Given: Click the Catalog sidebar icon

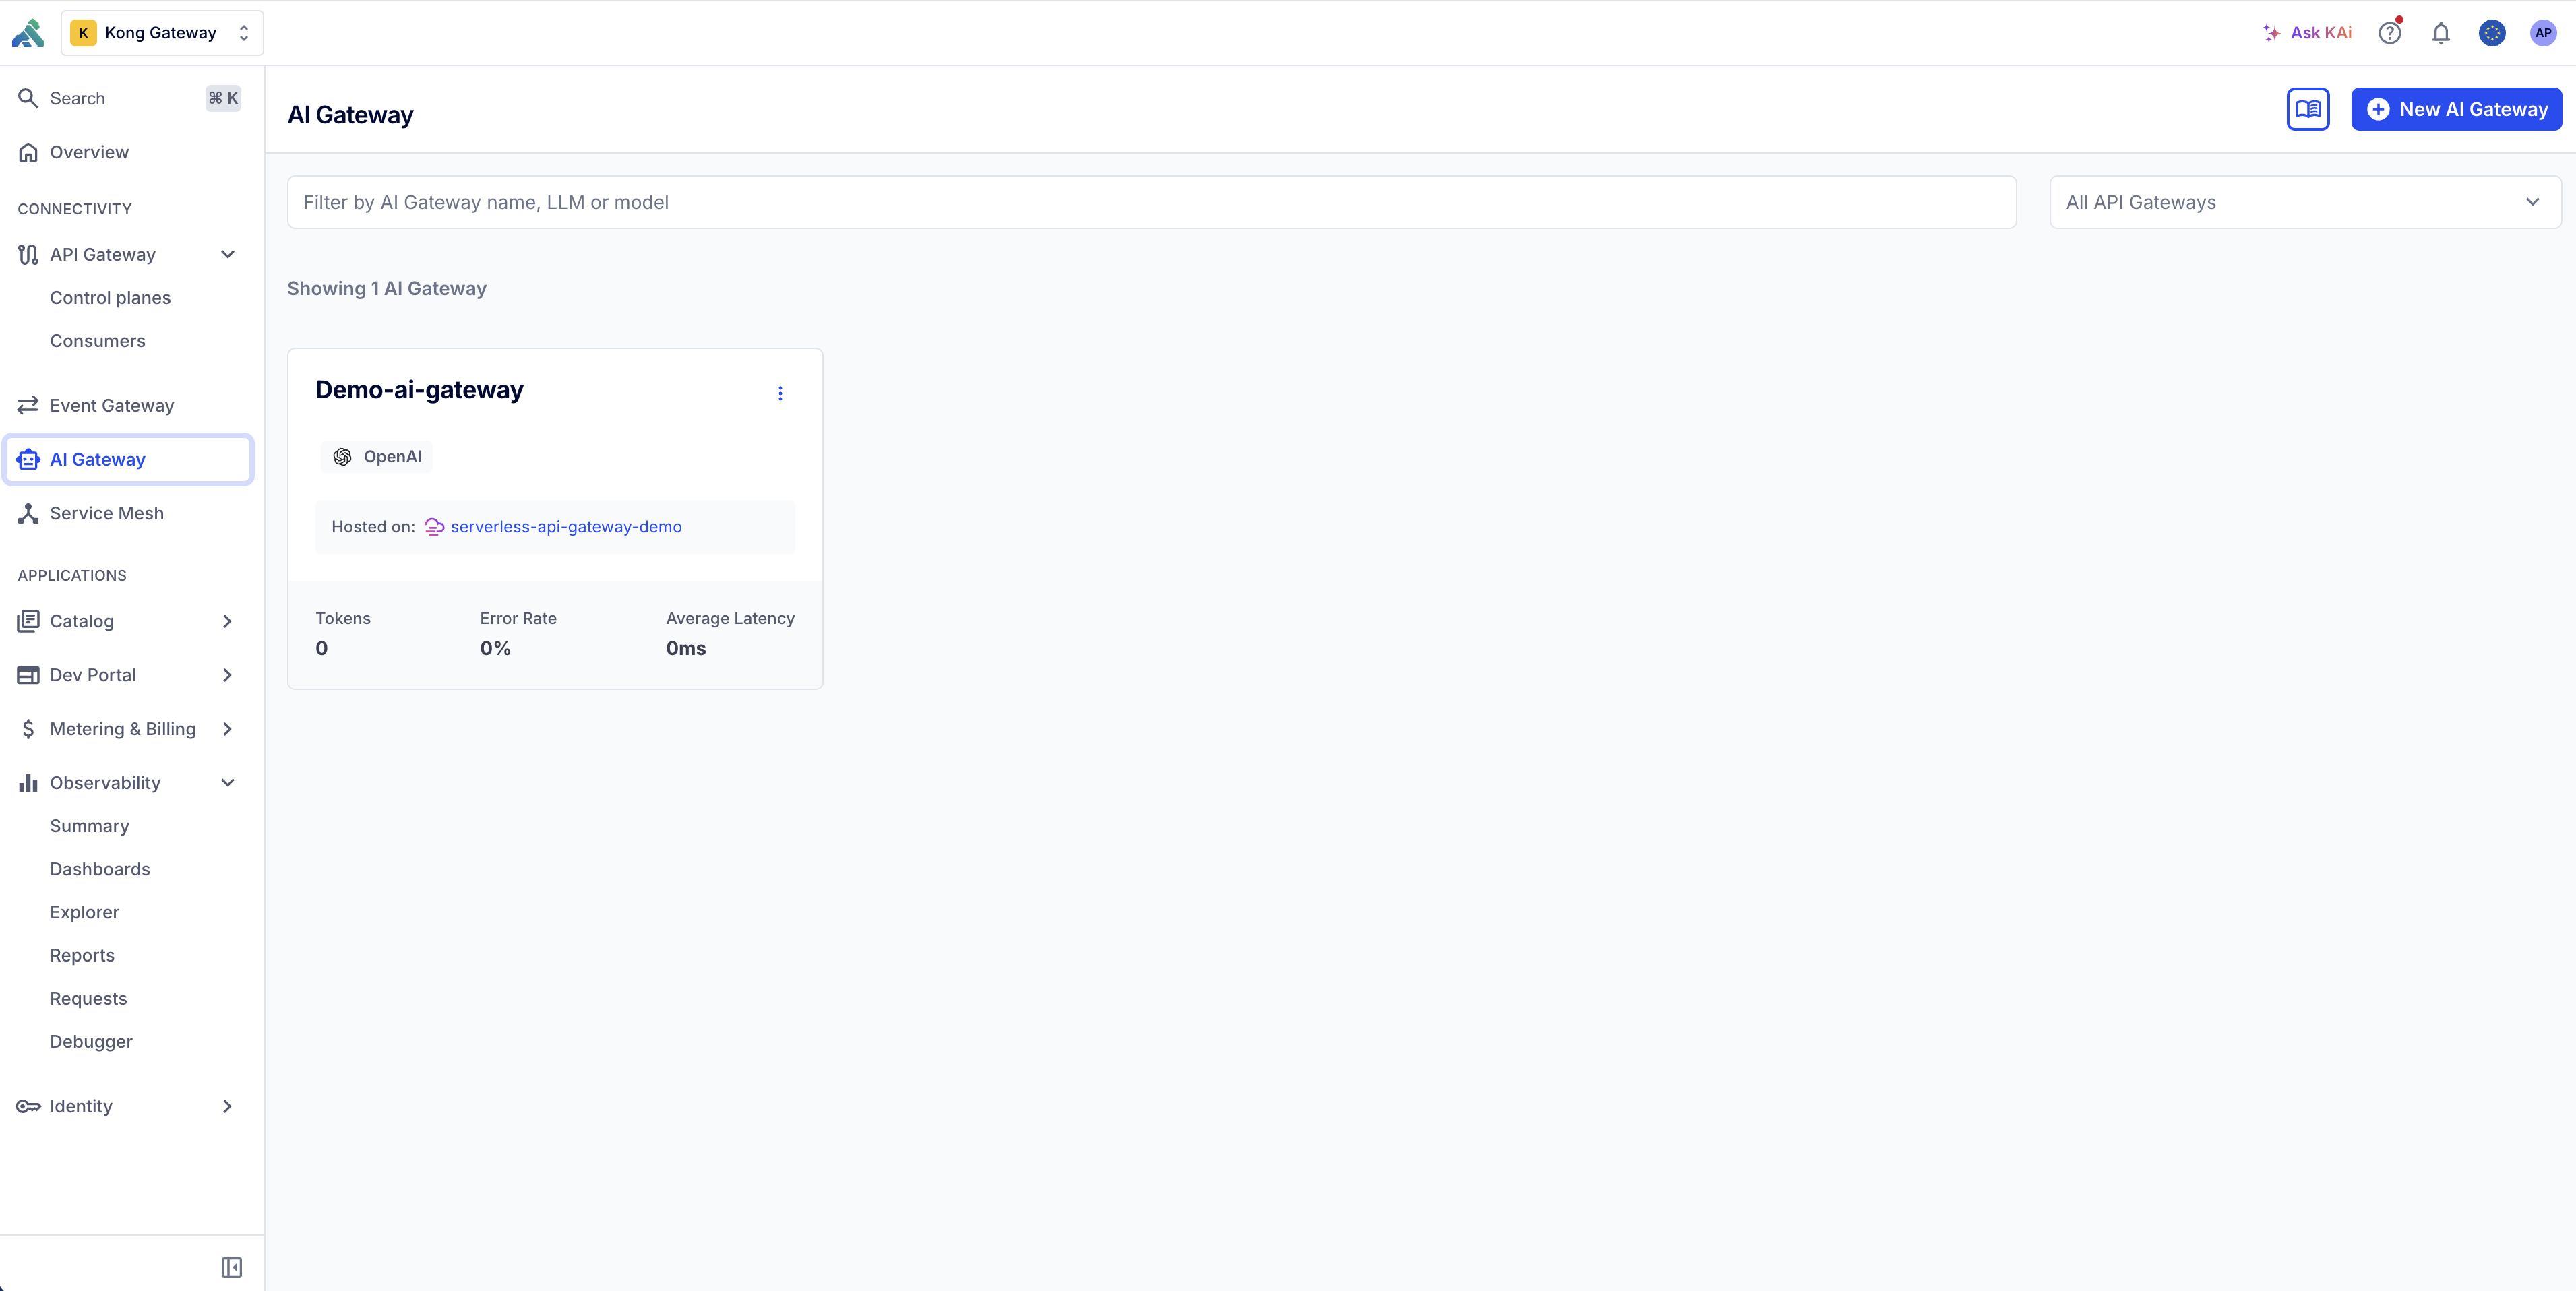Looking at the screenshot, I should click(28, 621).
